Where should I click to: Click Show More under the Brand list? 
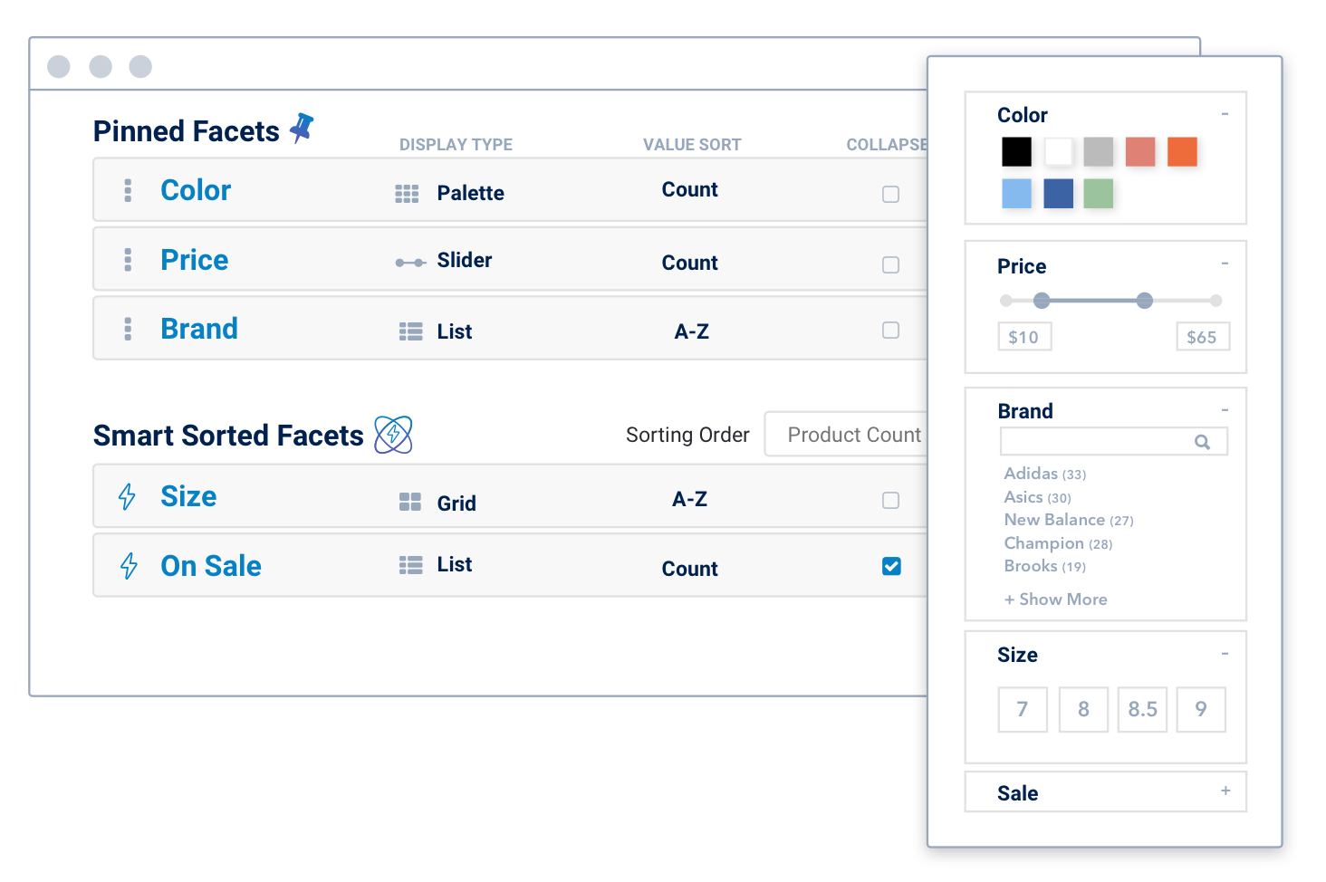(x=1055, y=599)
